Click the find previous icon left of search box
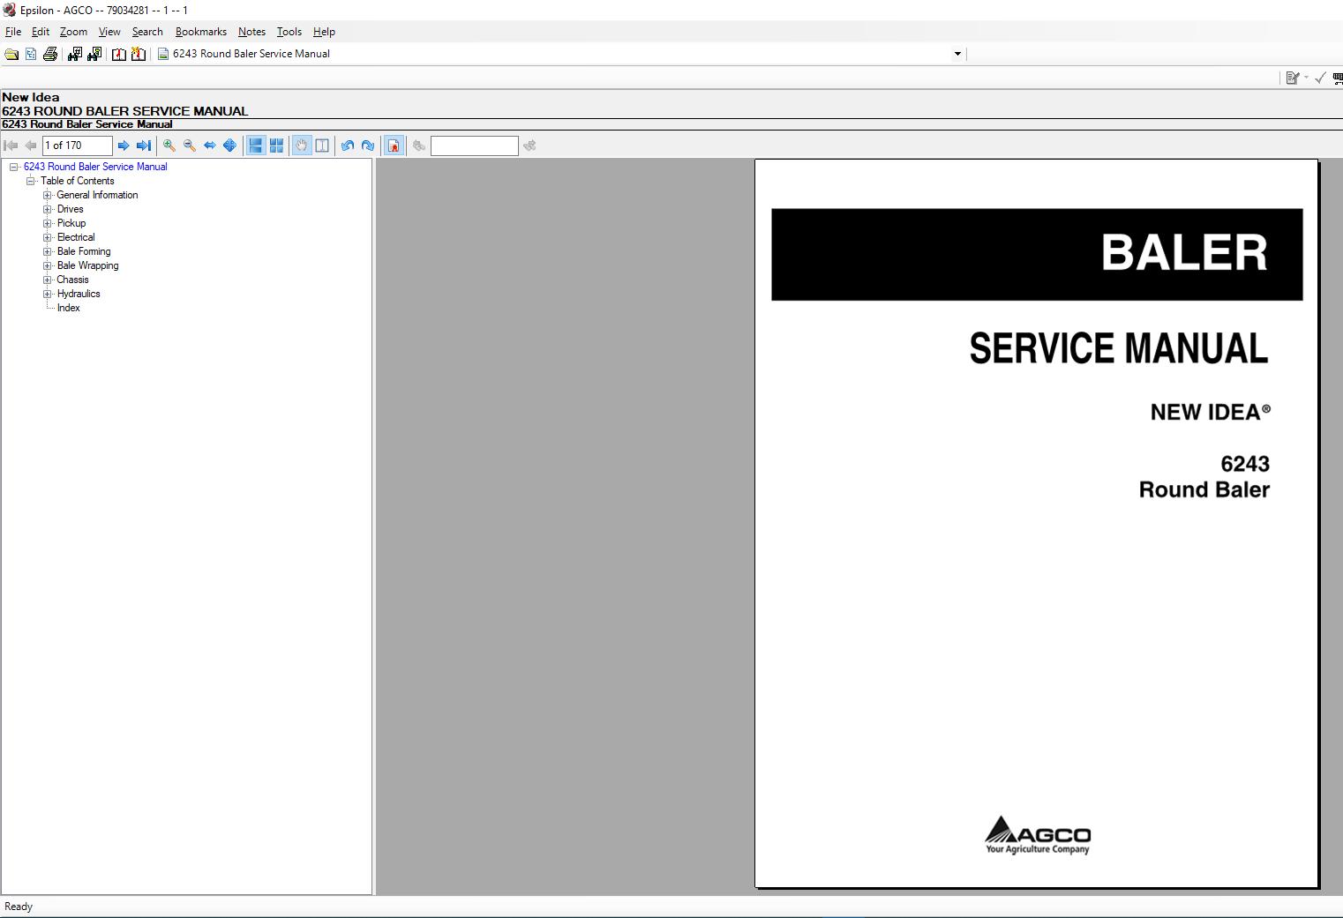The width and height of the screenshot is (1343, 918). [419, 146]
